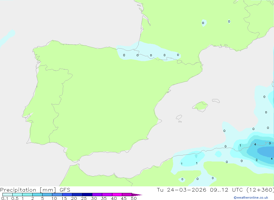The height and width of the screenshot is (200, 274).
Task: Click the '25' legend scale label
Action: tap(84, 198)
